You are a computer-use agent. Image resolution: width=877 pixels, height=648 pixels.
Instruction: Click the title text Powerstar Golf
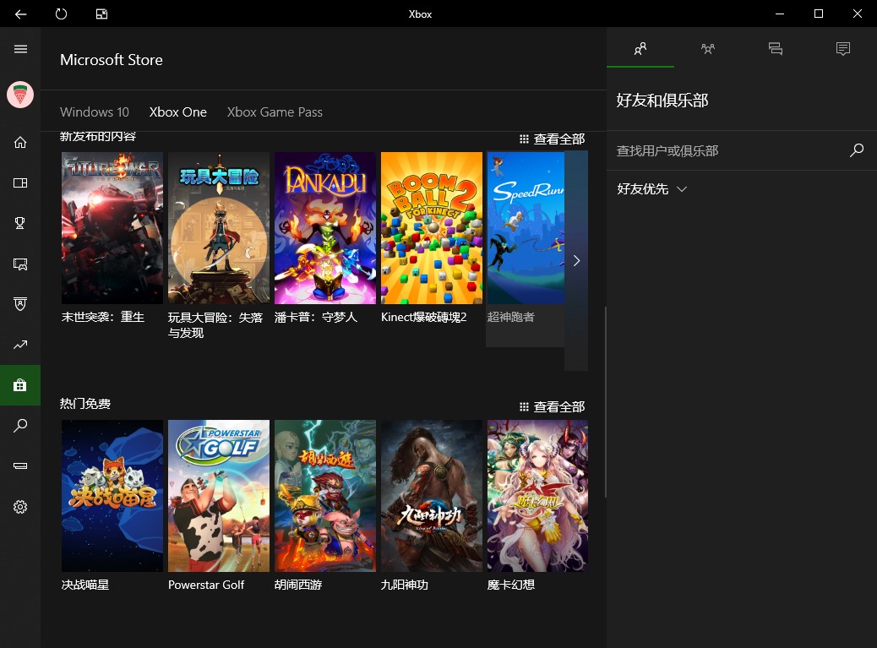206,585
